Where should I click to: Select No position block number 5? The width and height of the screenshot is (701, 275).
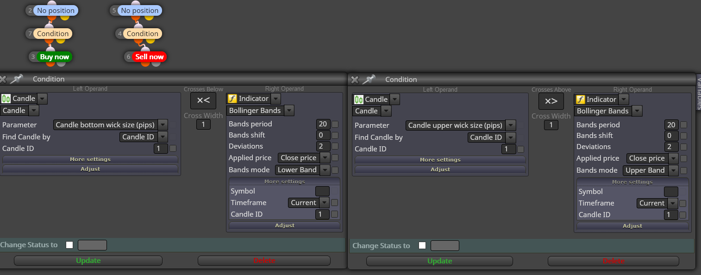(139, 10)
